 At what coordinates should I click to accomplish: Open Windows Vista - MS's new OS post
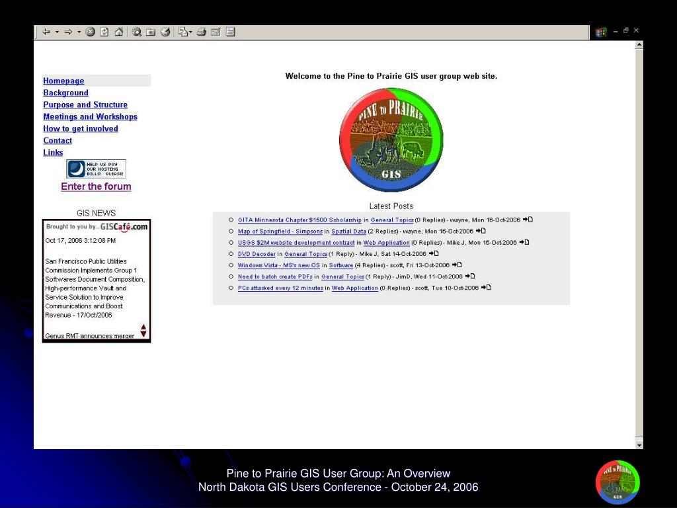click(x=279, y=265)
